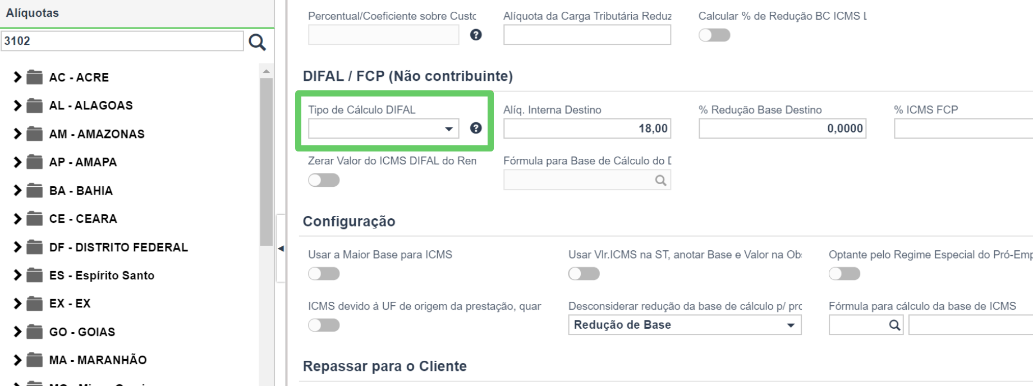This screenshot has height=386, width=1033.
Task: Expand the AC - ACRE tree node
Action: 17,77
